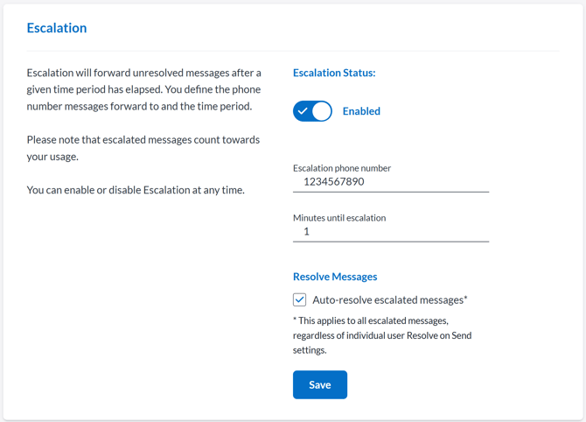Screen dimensions: 586x422
Task: Click the Minutes until escalation input
Action: coord(391,232)
